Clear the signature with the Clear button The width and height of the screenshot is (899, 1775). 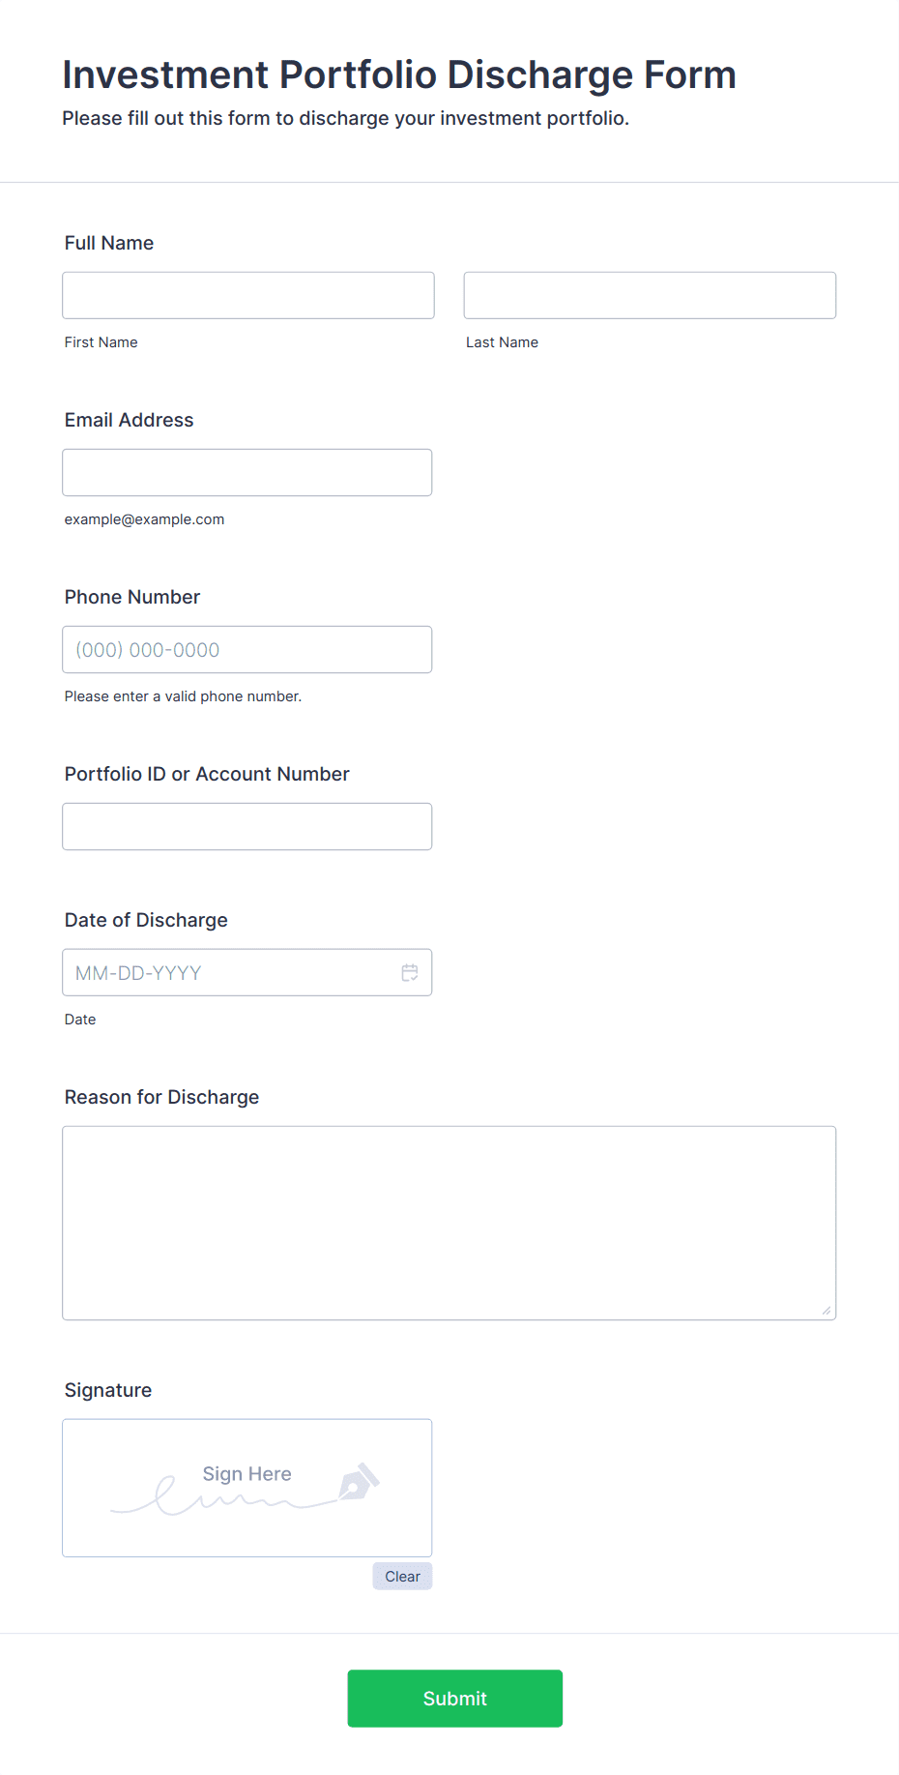[x=402, y=1576]
